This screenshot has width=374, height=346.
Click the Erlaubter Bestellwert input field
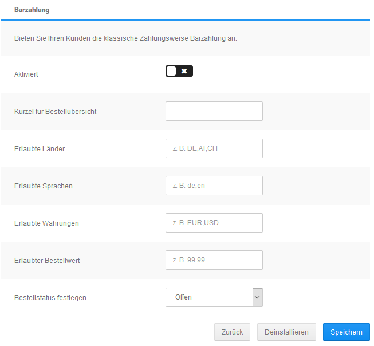pos(214,260)
